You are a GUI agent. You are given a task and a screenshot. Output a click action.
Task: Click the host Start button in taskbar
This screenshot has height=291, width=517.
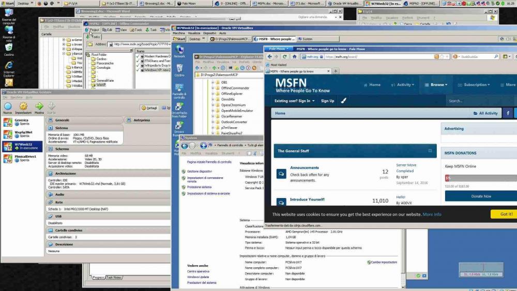point(7,3)
